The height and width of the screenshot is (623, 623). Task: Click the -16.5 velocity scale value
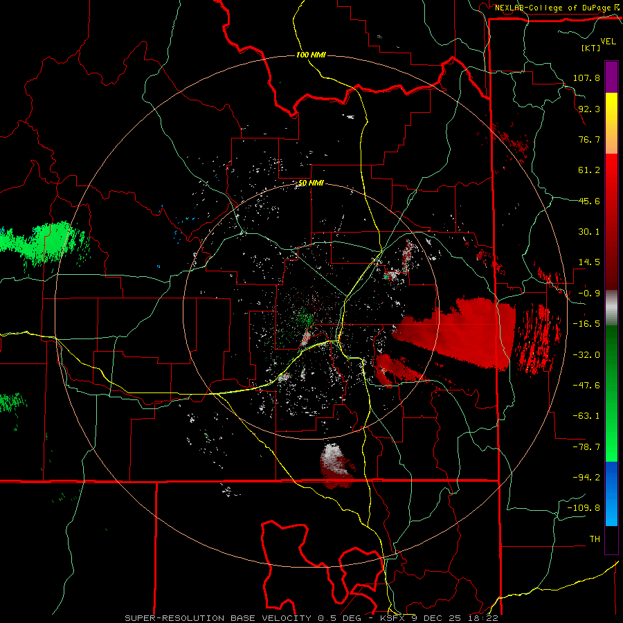[x=586, y=324]
